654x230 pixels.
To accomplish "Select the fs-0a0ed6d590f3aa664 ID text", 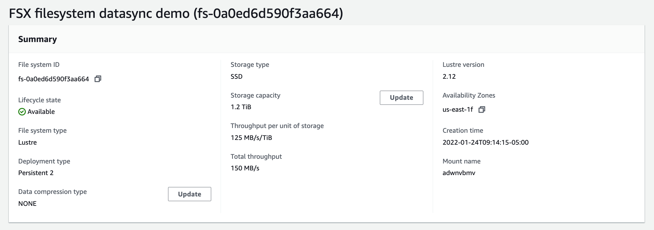I will pos(54,79).
